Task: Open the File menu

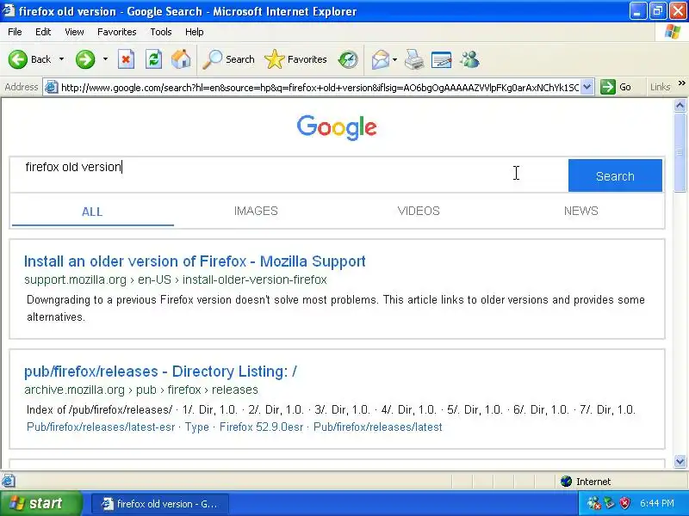Action: coord(15,32)
